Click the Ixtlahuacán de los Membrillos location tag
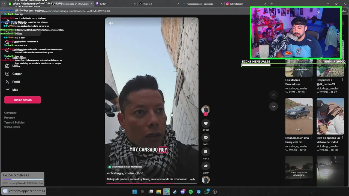This screenshot has height=196, width=349. 125,167
